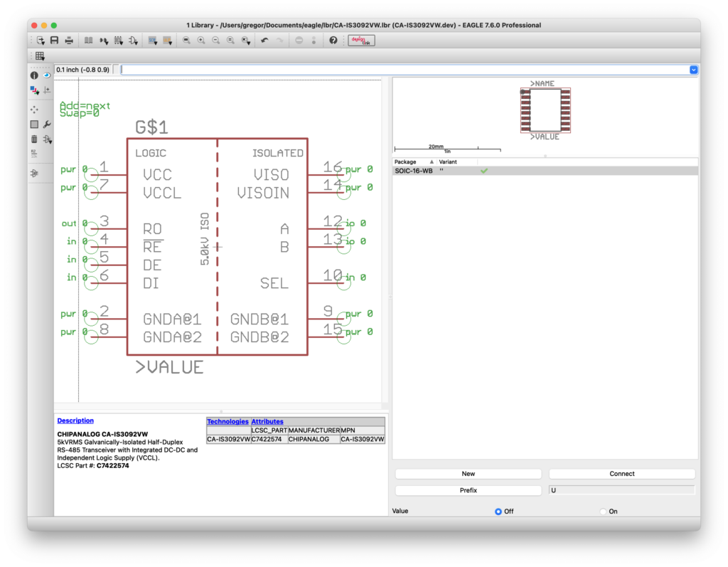
Task: Undo the last action
Action: tap(264, 41)
